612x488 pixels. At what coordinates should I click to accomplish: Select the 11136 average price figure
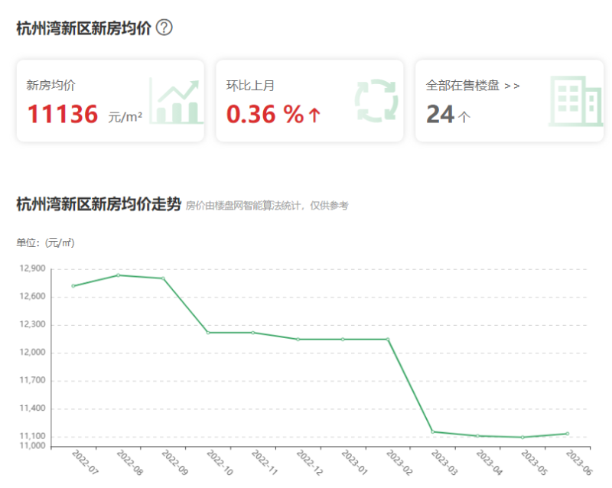click(63, 115)
